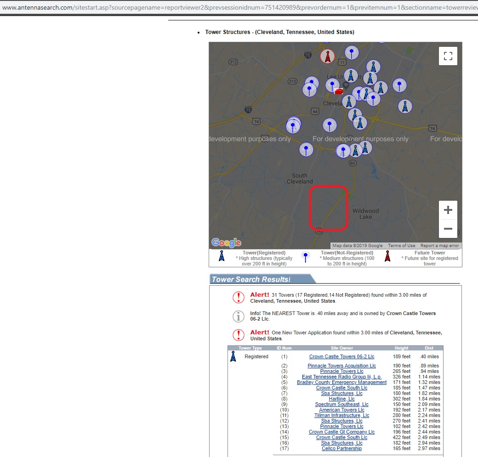Open Sba Structures, Llc link in row 16
The image size is (478, 457).
pos(342,443)
